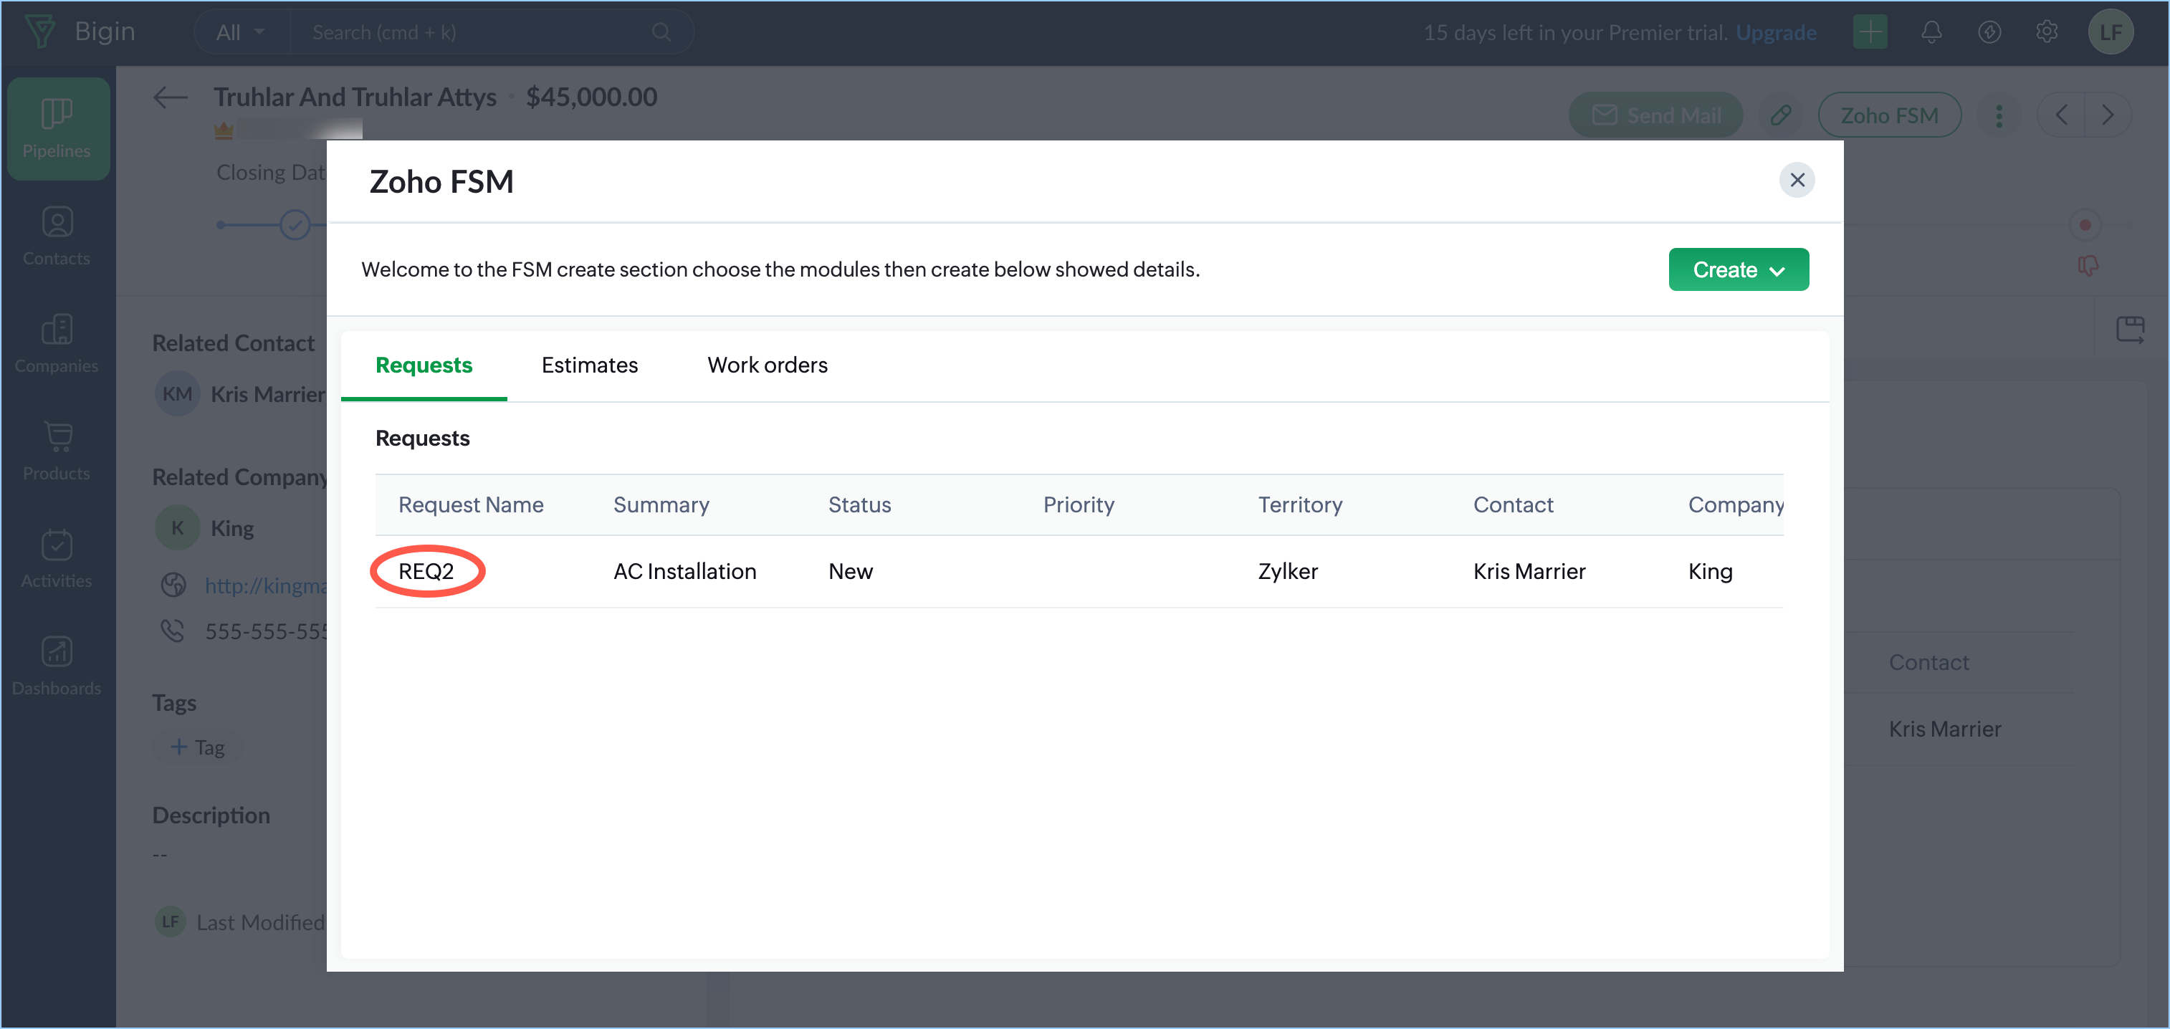Click the King company cell in table
This screenshot has height=1029, width=2170.
(1710, 571)
